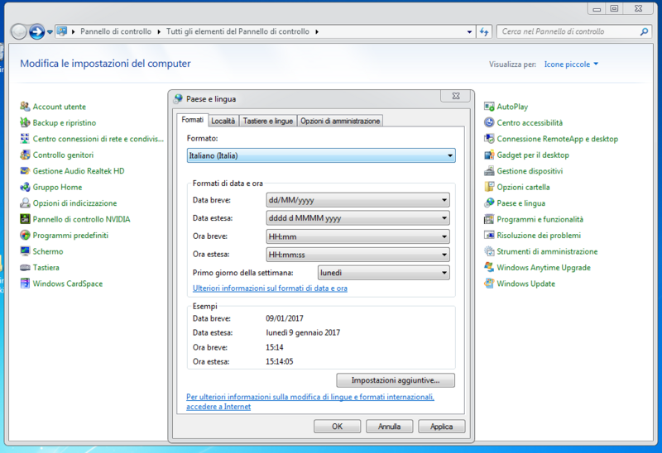Image resolution: width=662 pixels, height=453 pixels.
Task: Click the Windows CardSpace icon
Action: (x=26, y=284)
